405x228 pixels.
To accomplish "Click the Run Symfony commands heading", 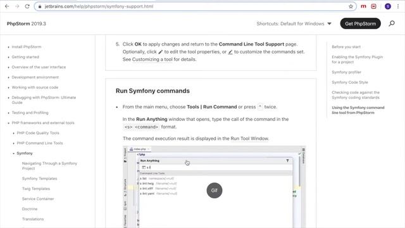I will [153, 91].
